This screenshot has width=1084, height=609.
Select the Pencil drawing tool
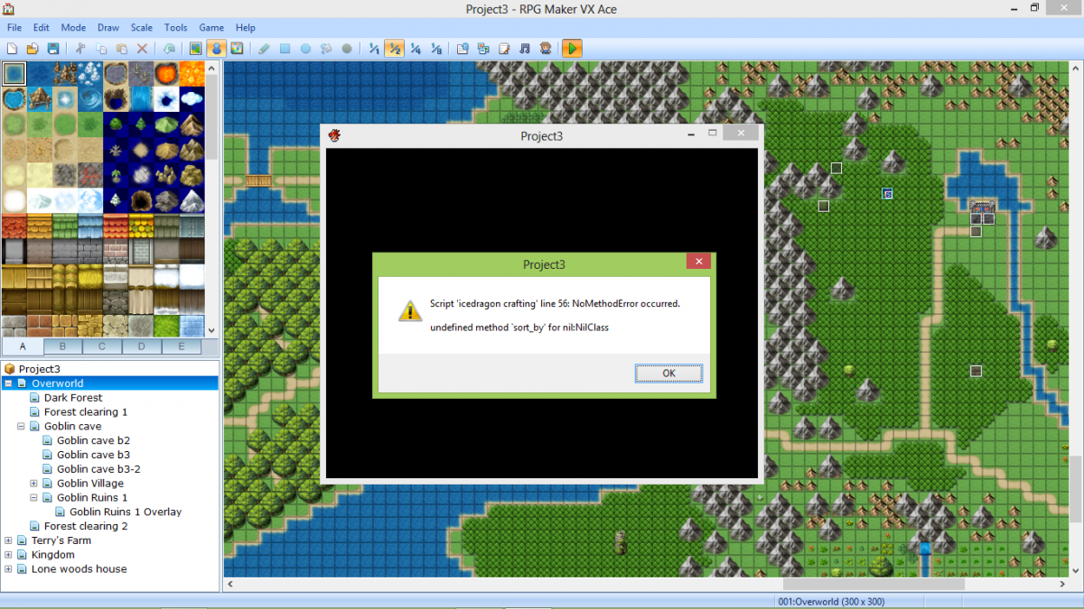pyautogui.click(x=264, y=49)
